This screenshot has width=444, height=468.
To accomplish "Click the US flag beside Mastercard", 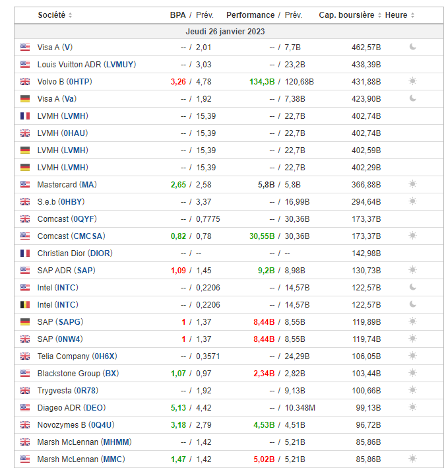I will click(x=25, y=184).
